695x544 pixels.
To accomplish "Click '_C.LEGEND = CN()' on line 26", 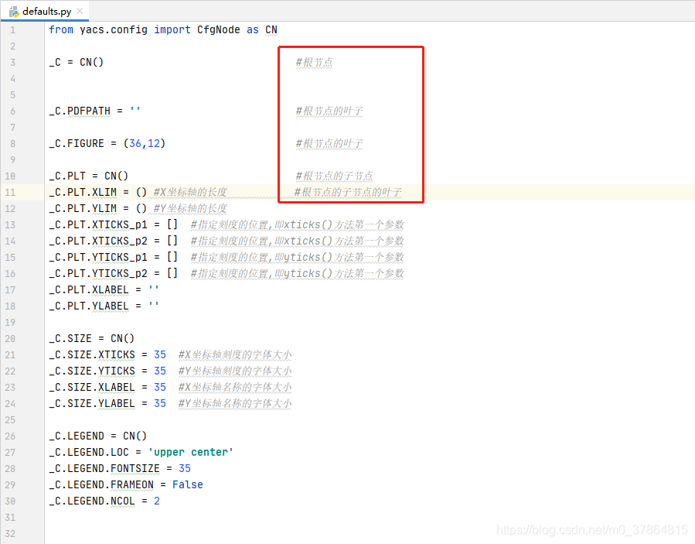I will [x=98, y=436].
